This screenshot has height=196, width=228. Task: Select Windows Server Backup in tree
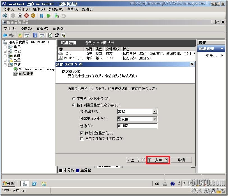[x=37, y=69]
